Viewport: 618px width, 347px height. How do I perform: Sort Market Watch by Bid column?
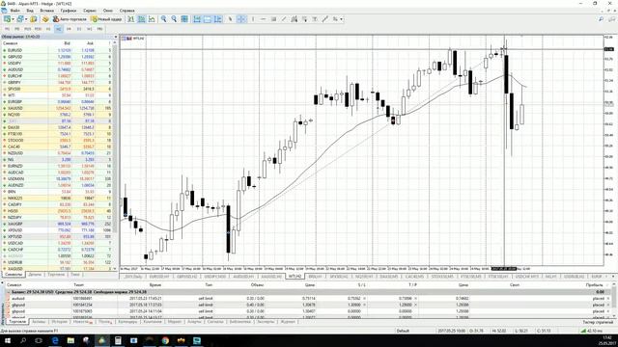[x=68, y=43]
